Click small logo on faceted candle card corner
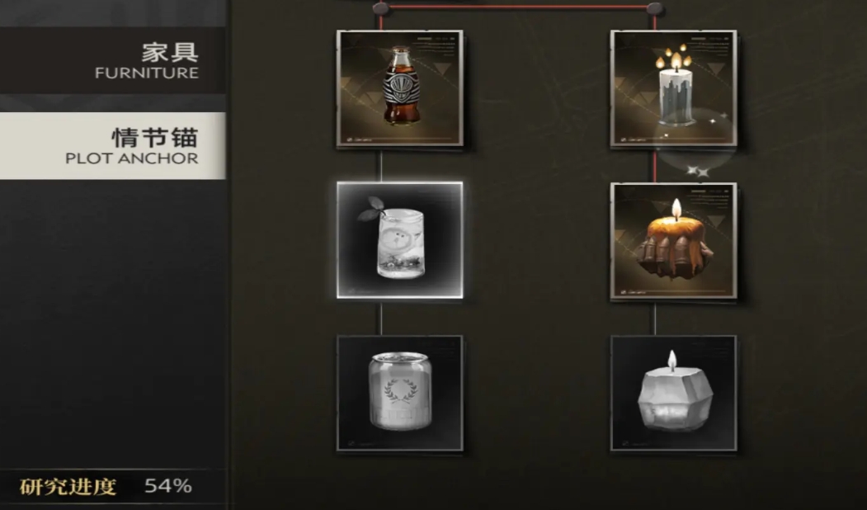The image size is (867, 510). click(x=624, y=444)
